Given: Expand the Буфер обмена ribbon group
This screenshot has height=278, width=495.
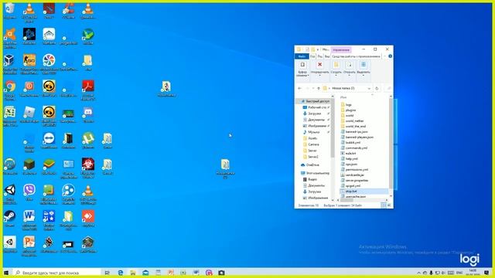Looking at the screenshot, I should click(302, 69).
